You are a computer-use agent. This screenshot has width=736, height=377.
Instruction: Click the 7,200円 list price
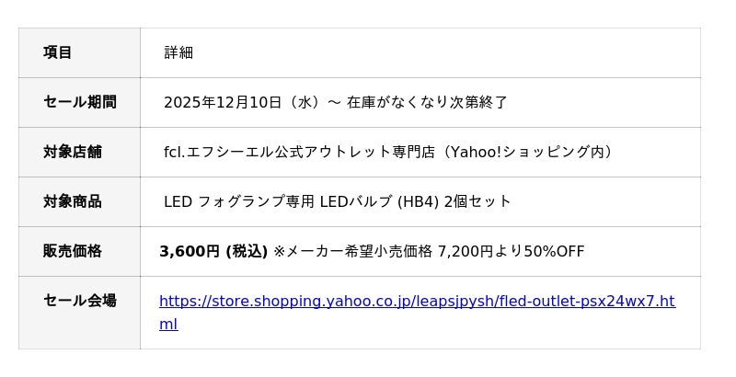pos(466,251)
